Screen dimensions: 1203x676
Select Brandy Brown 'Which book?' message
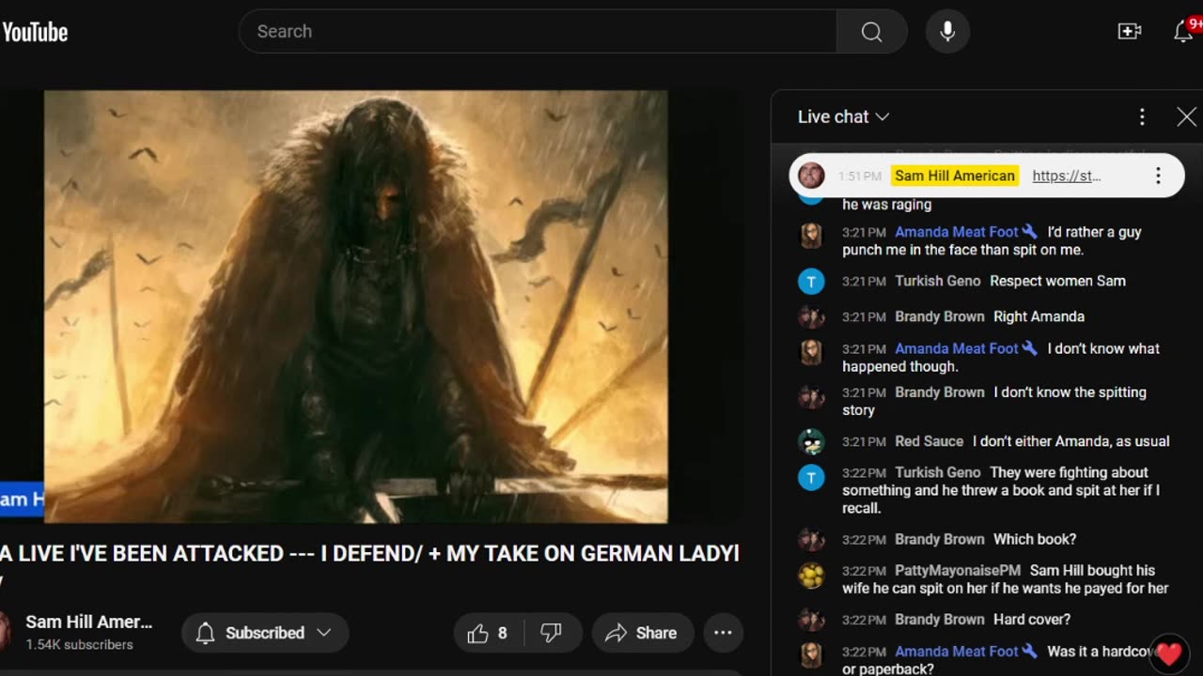point(987,539)
